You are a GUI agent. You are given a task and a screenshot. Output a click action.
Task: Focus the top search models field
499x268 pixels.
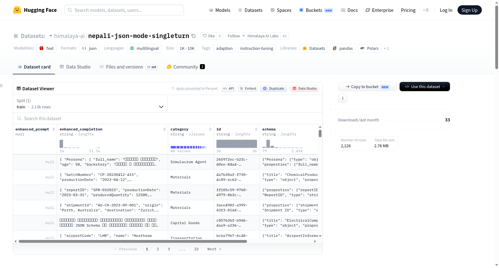(124, 10)
